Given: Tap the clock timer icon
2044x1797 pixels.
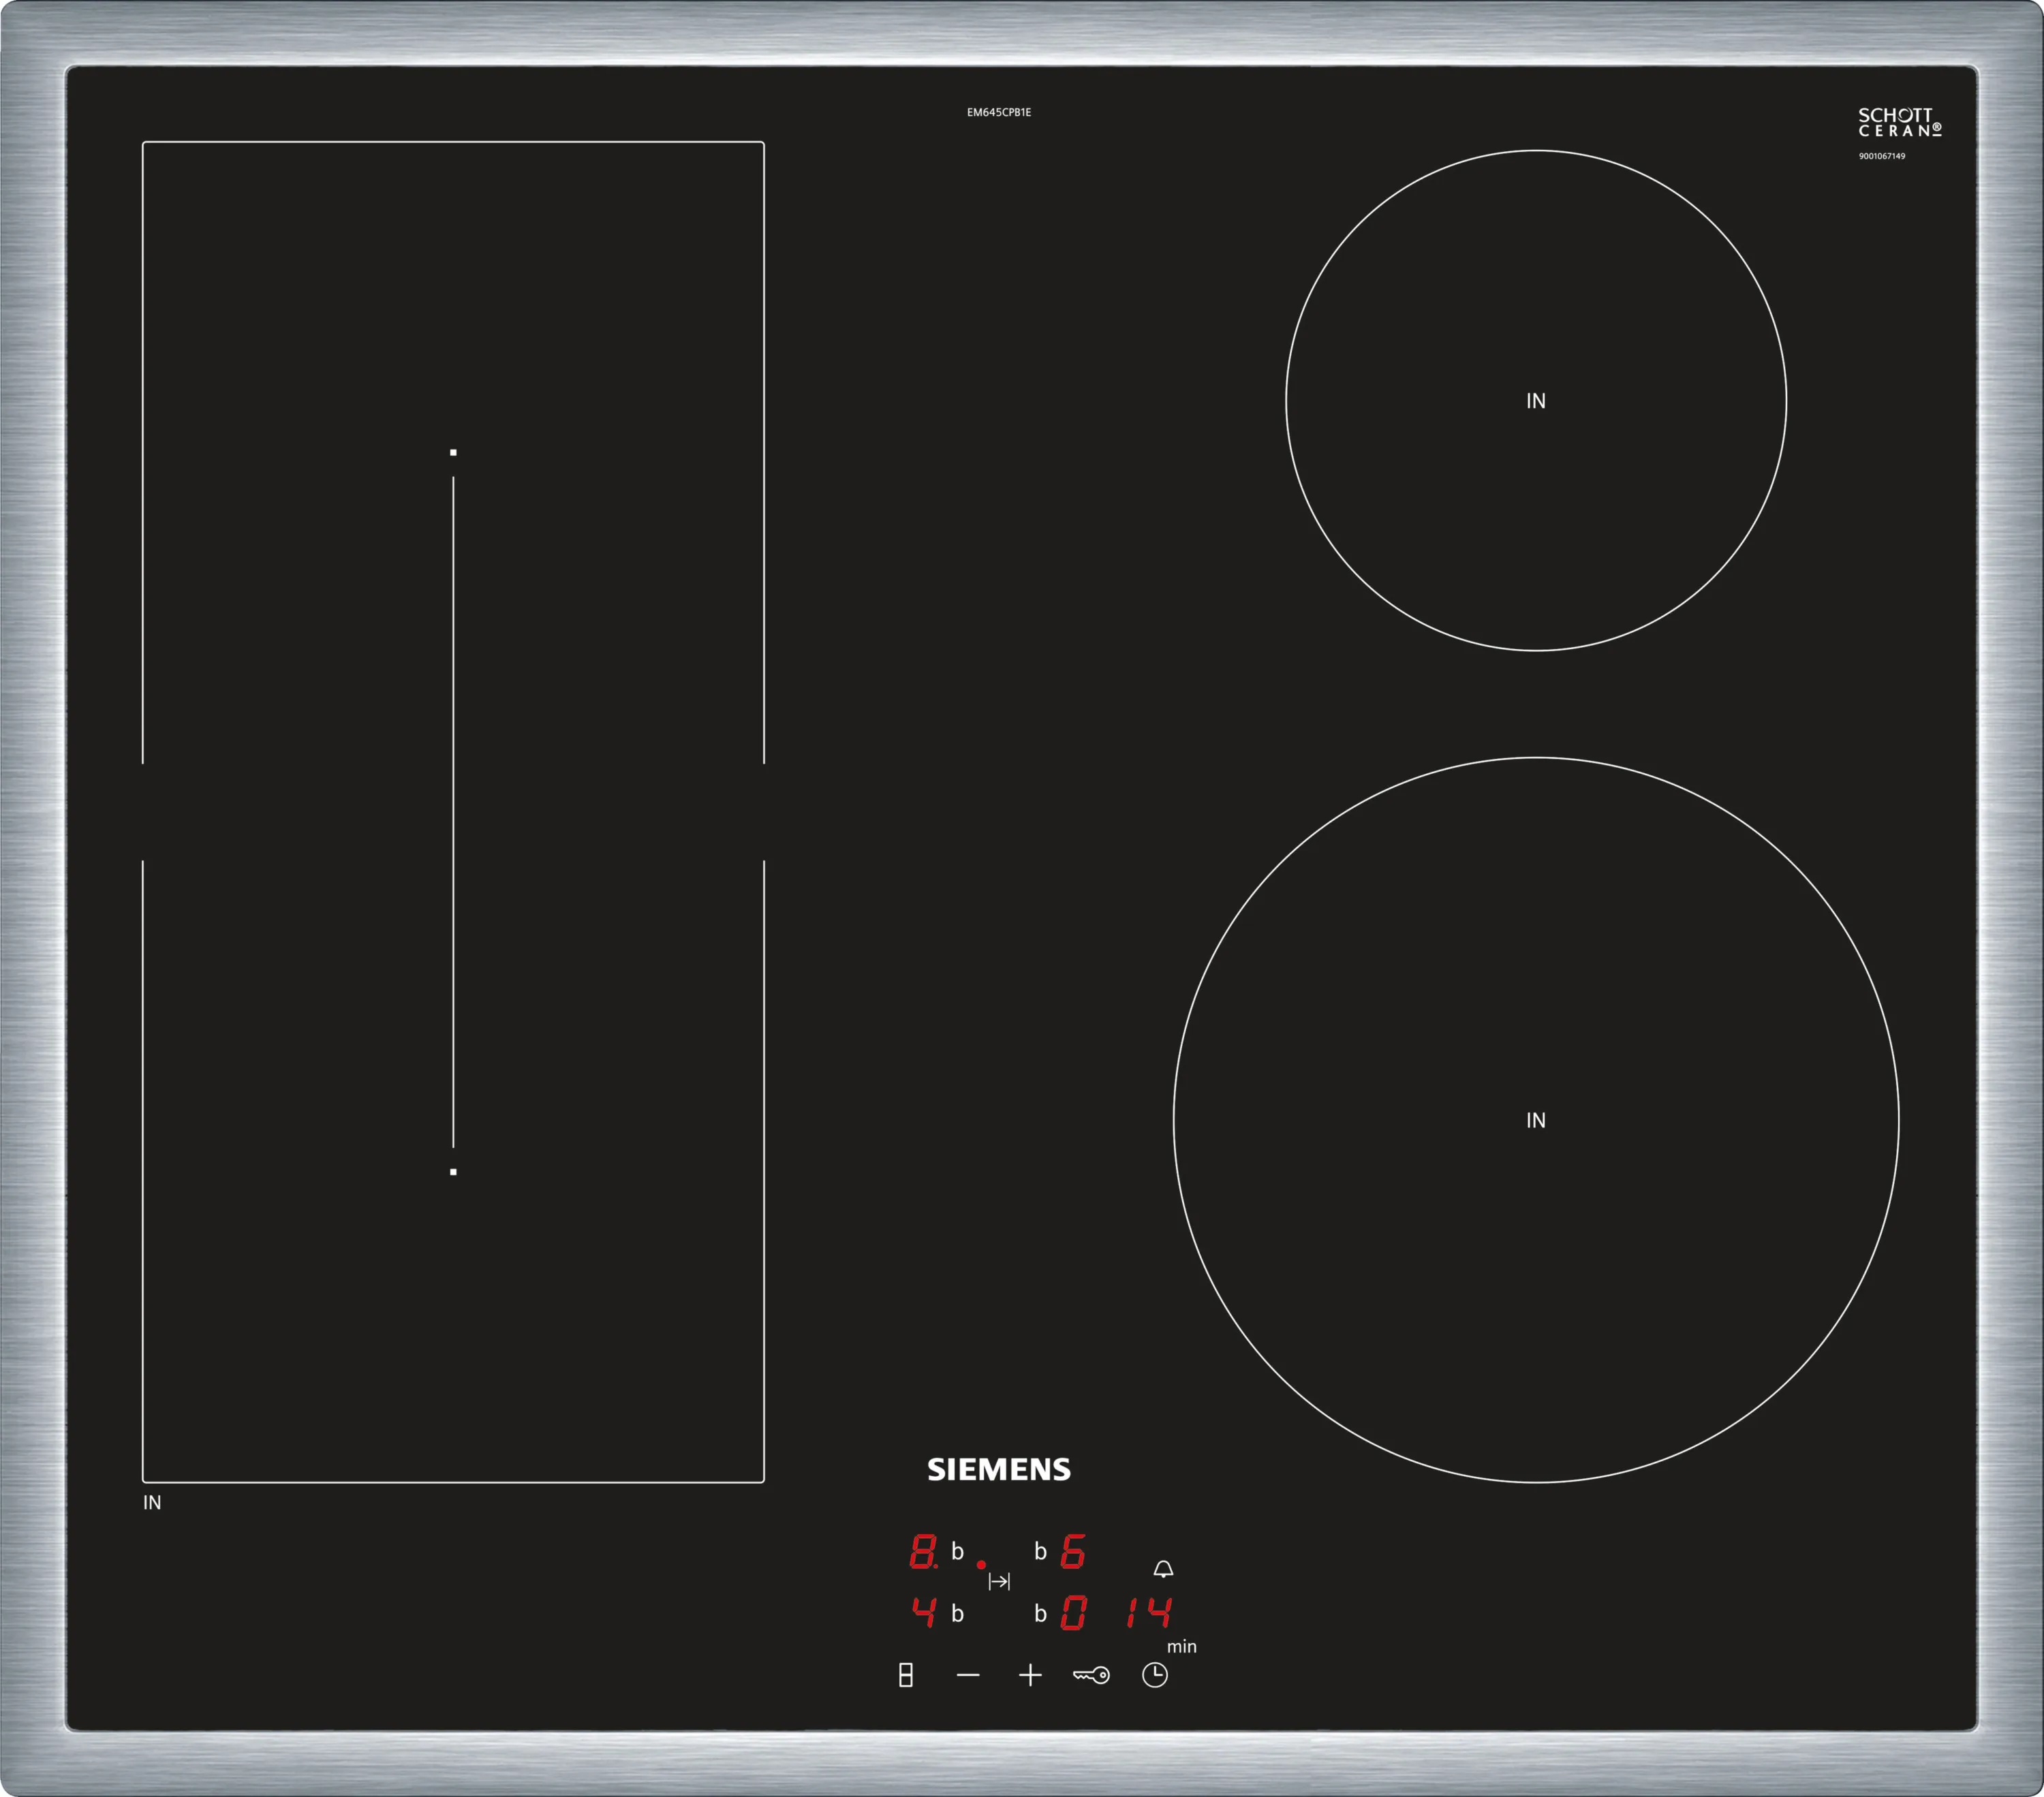Looking at the screenshot, I should pos(1154,1675).
